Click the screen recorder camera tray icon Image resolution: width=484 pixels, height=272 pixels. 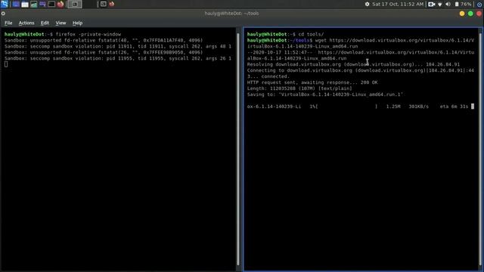tap(432, 4)
